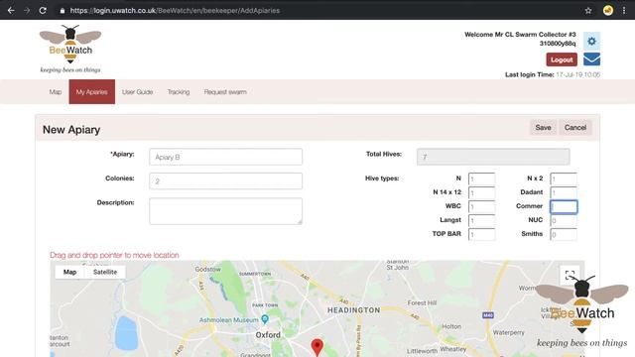Save the new apiary
The height and width of the screenshot is (357, 635).
543,128
